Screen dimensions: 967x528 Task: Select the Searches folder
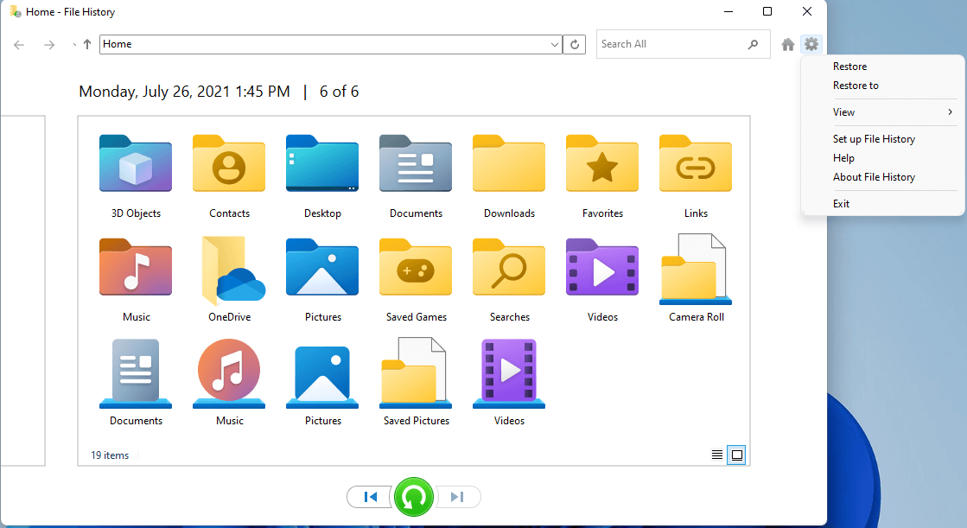click(x=509, y=279)
